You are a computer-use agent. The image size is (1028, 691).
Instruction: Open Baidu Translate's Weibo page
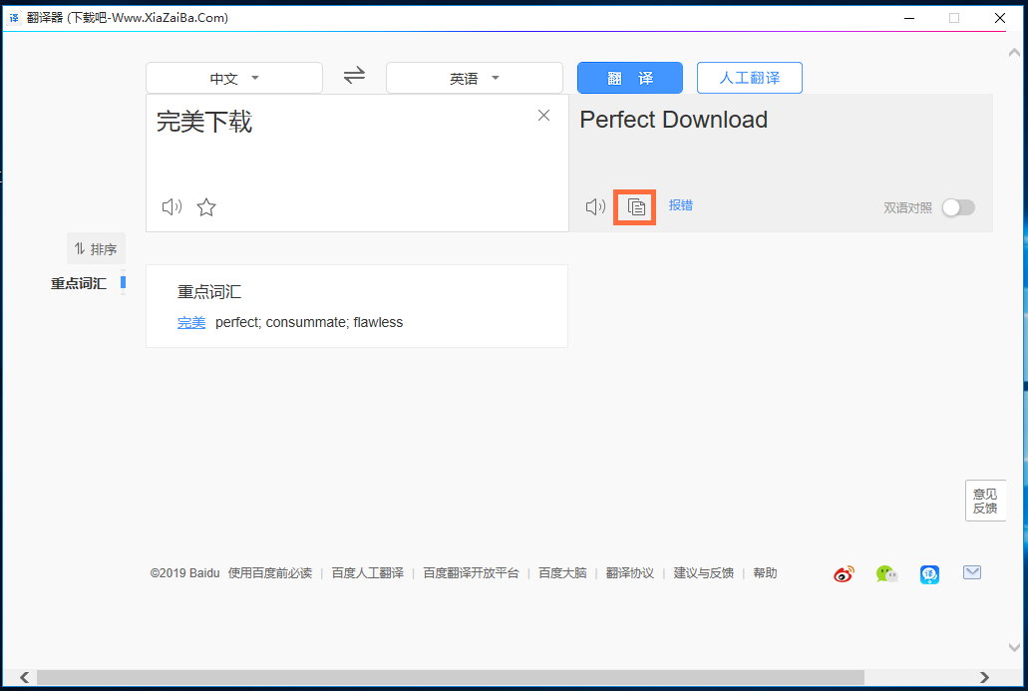point(843,573)
